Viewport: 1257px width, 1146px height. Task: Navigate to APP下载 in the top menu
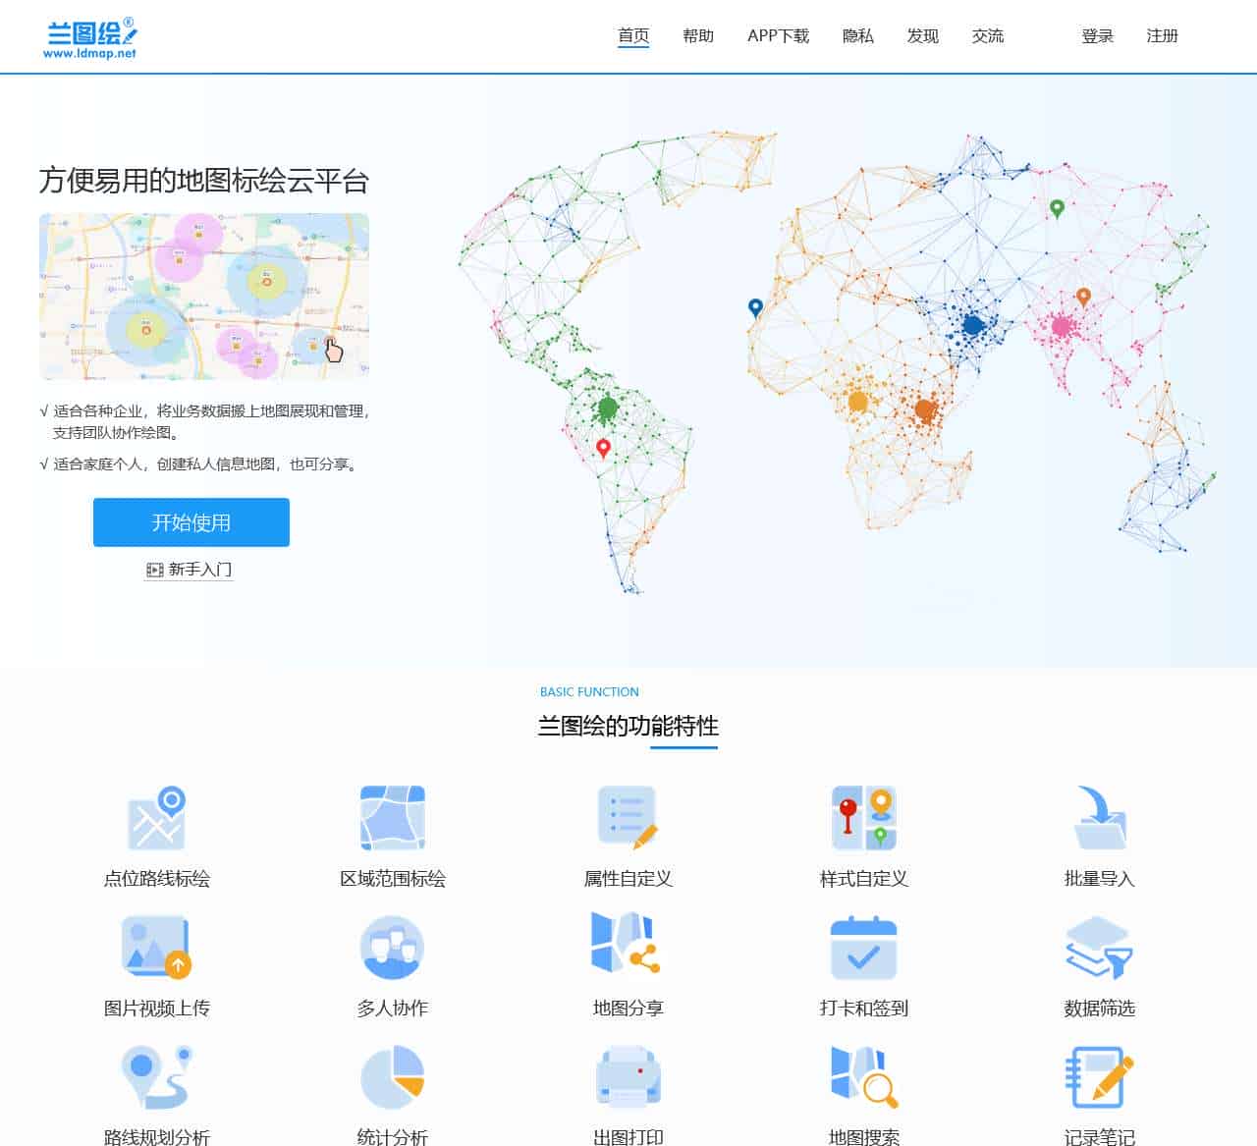click(x=778, y=36)
